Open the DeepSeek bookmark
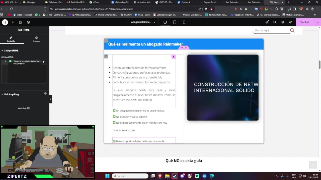Viewport: 321px width, 180px height. [242, 15]
